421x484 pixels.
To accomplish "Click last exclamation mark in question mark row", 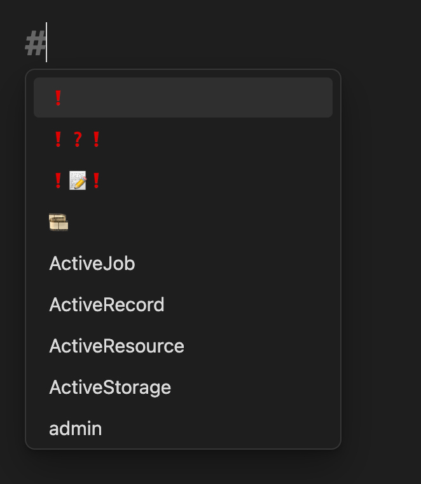I will [x=97, y=139].
